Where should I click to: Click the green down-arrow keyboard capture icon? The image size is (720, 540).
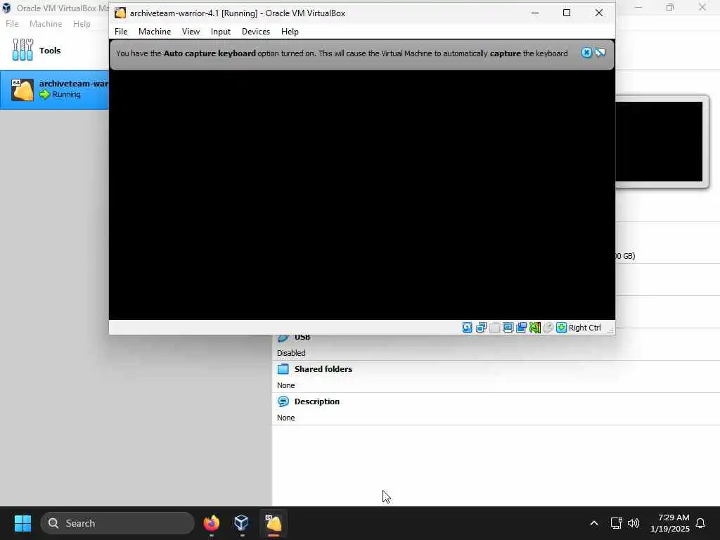coord(561,328)
